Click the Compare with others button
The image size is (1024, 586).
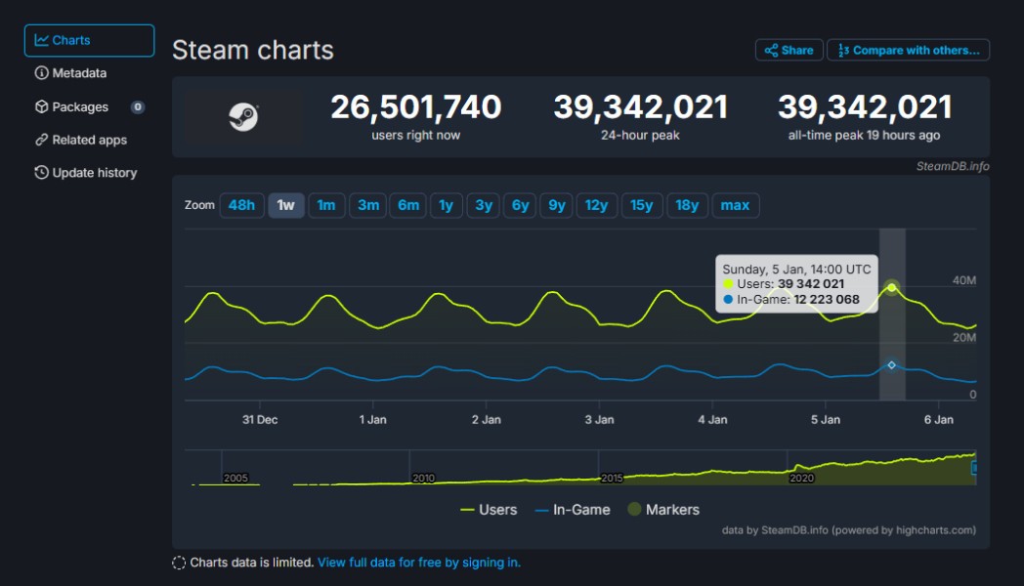pos(908,50)
